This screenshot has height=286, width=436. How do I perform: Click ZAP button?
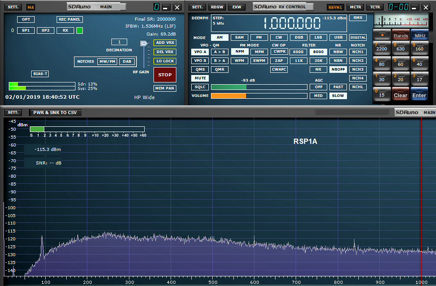(x=279, y=61)
